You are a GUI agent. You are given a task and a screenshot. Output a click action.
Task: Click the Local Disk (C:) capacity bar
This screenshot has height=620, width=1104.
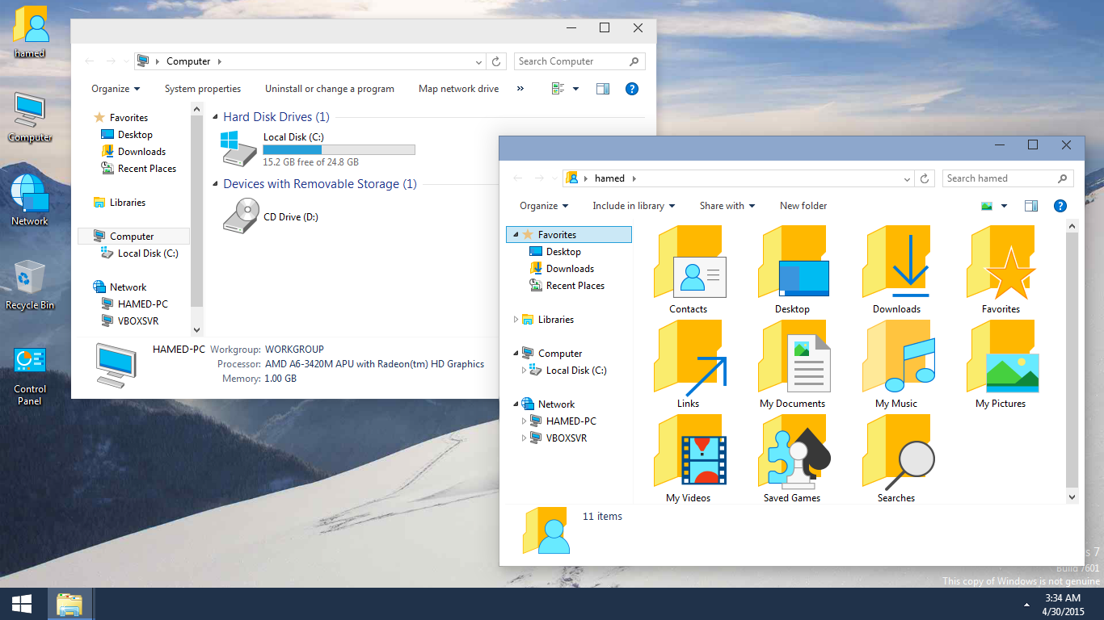coord(339,149)
